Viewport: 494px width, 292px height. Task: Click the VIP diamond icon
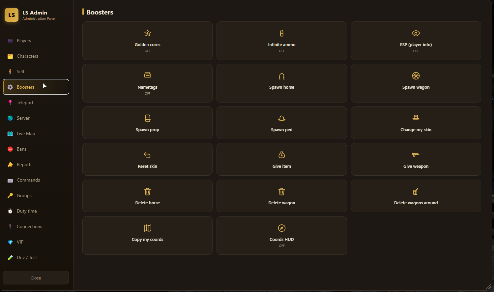pyautogui.click(x=10, y=242)
